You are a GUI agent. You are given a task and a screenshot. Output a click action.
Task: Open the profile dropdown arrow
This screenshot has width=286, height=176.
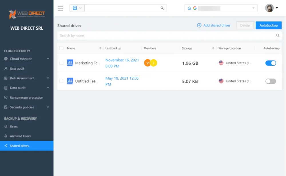(277, 8)
